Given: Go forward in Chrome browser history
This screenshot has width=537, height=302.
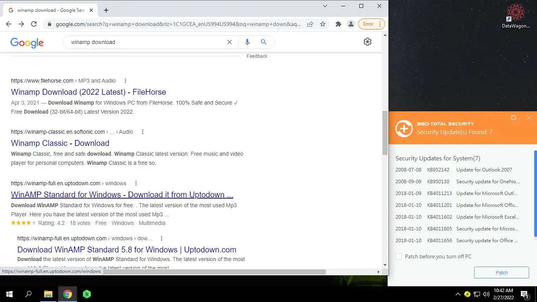Looking at the screenshot, I should point(21,24).
